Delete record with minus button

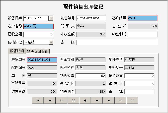(x=97, y=100)
